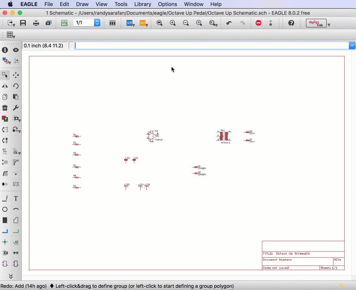Click the TR1 transformer symbol in schematic

coord(224,136)
